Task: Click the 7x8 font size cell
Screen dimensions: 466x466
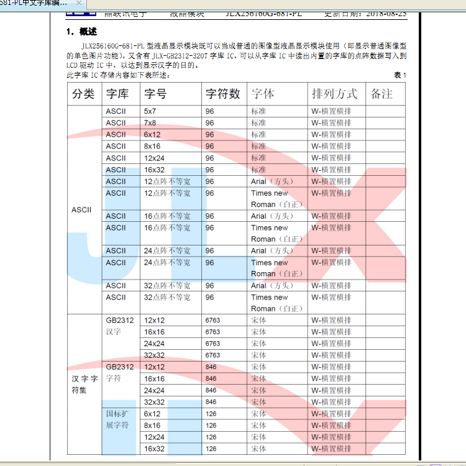Action: pyautogui.click(x=150, y=123)
